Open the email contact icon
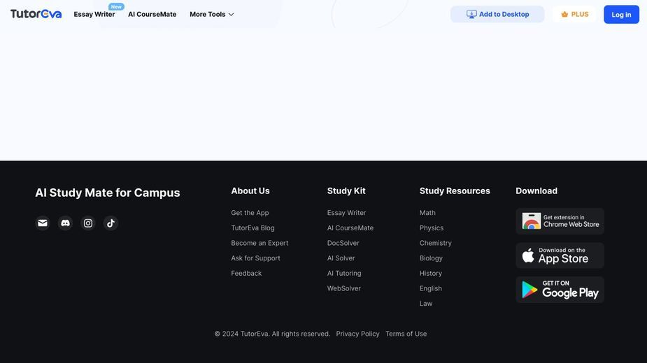This screenshot has width=647, height=363. click(43, 223)
